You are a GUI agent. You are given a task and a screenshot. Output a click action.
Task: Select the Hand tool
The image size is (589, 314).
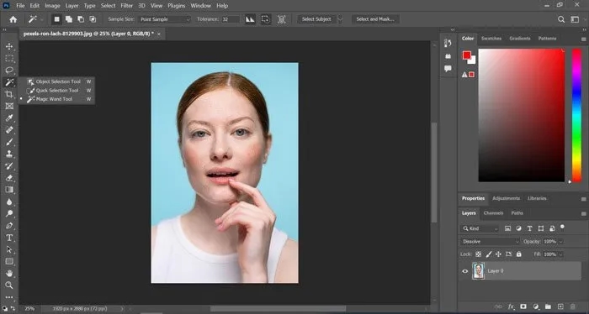(x=9, y=274)
